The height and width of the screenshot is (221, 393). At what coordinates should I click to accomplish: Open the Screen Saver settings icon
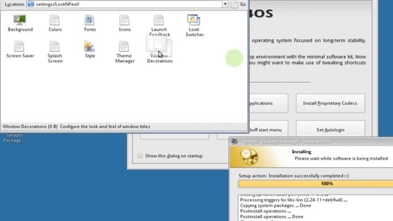20,50
